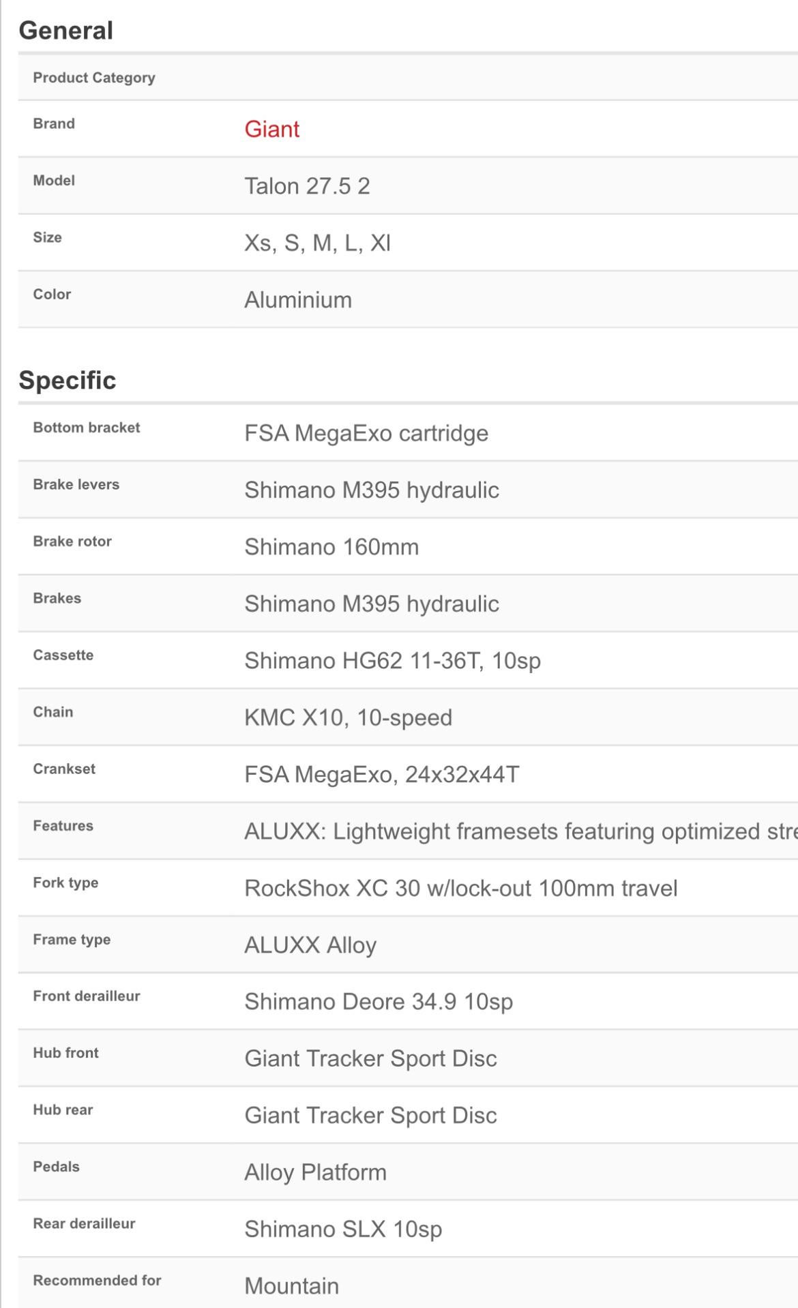Click the Brakes label

57,598
